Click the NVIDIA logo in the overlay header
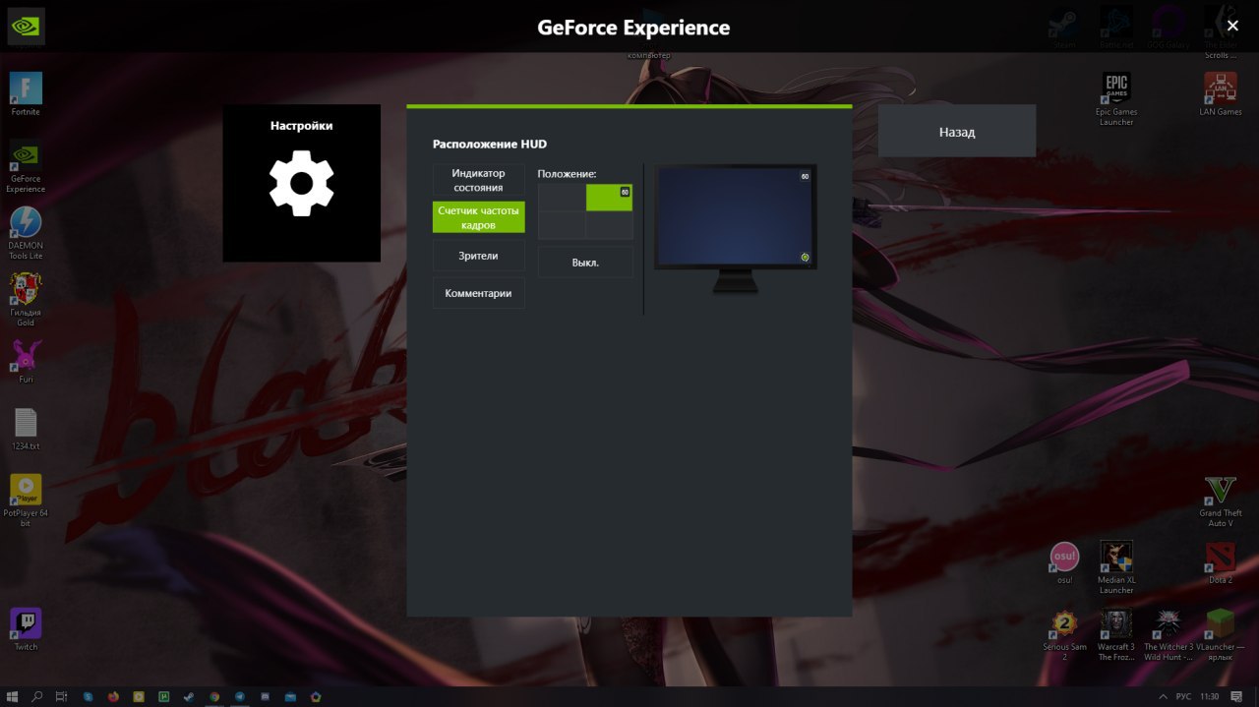Image resolution: width=1259 pixels, height=707 pixels. click(x=27, y=27)
